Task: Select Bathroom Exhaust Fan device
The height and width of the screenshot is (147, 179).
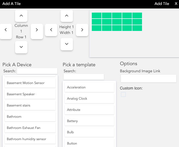Action: pos(30,128)
